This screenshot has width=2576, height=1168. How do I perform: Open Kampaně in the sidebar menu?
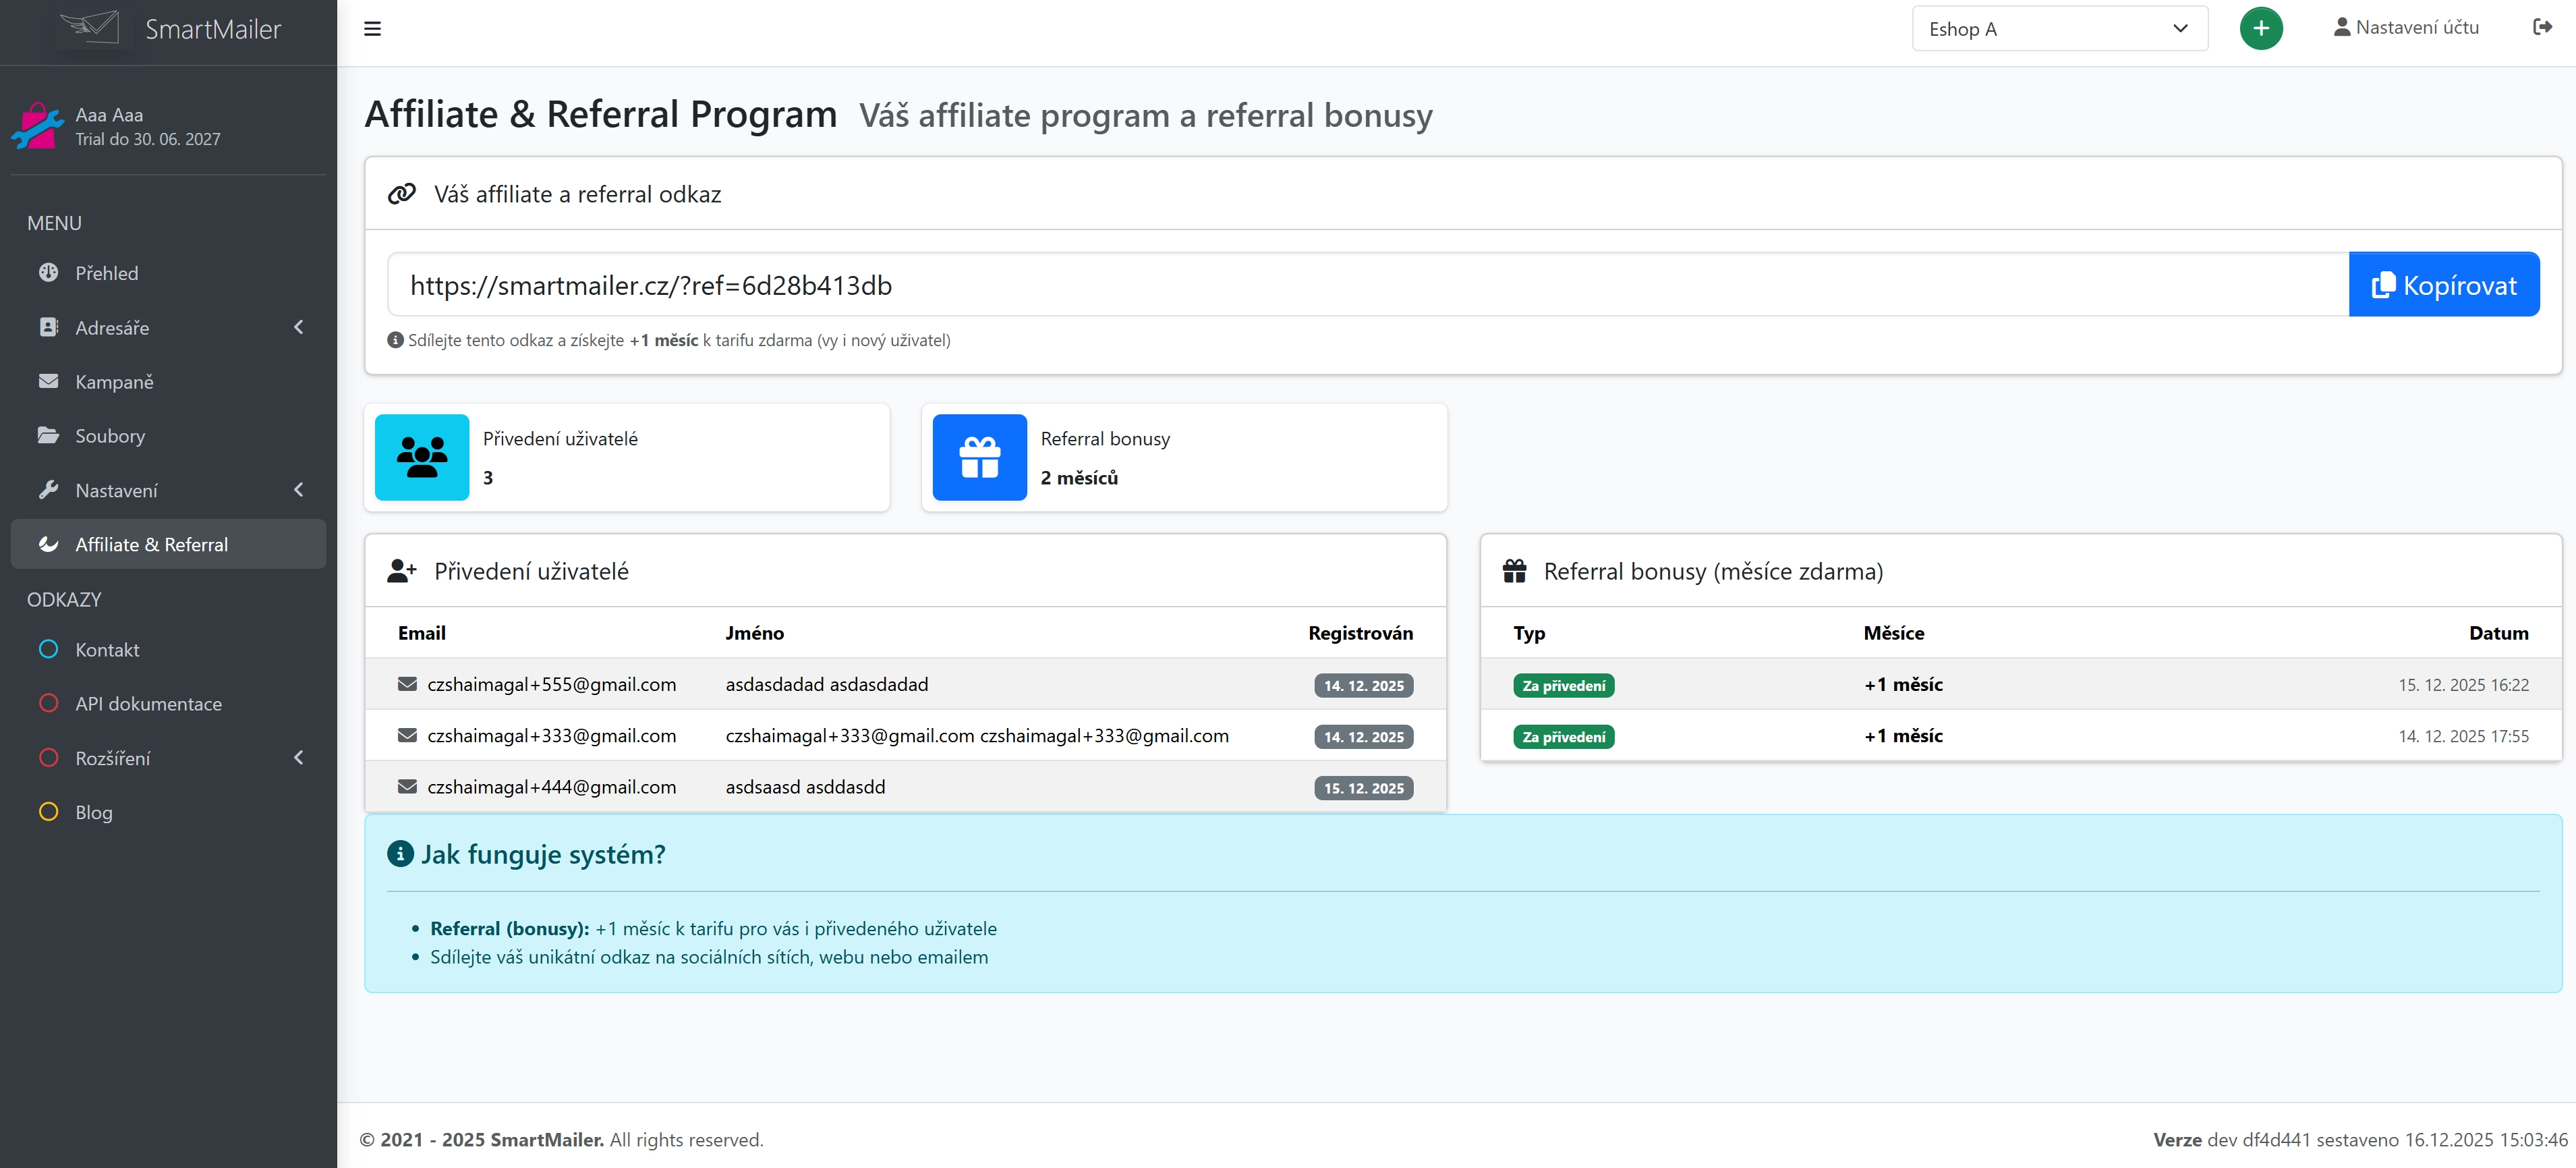114,382
